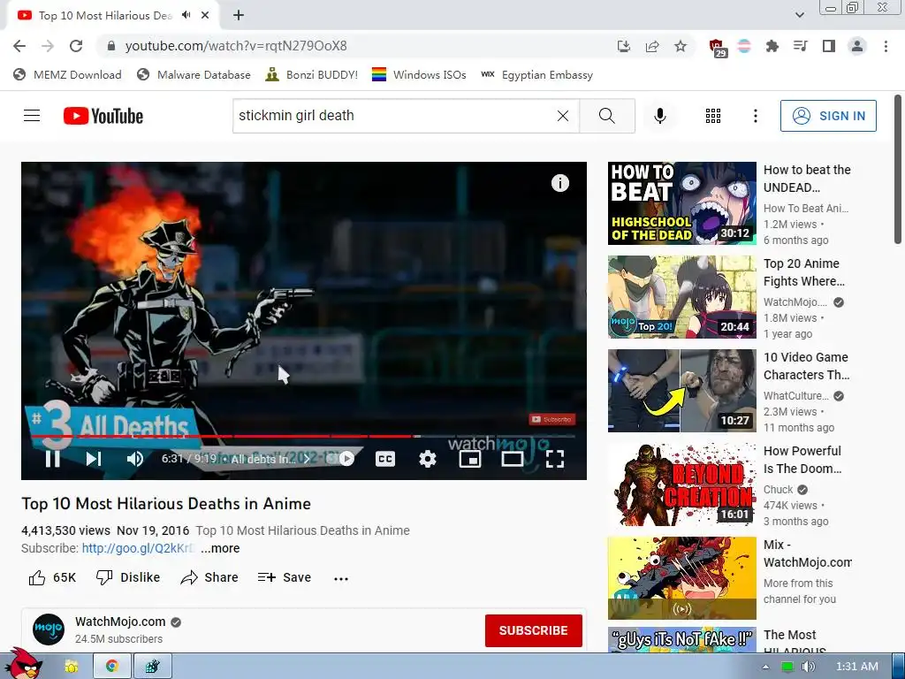Open 'Top 20 Anime Fights Where...' video title

tap(804, 272)
